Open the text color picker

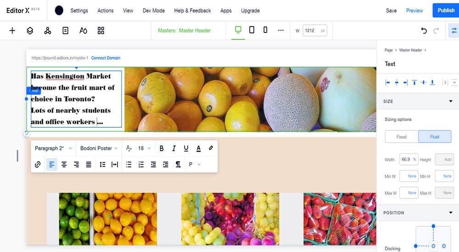tap(198, 148)
